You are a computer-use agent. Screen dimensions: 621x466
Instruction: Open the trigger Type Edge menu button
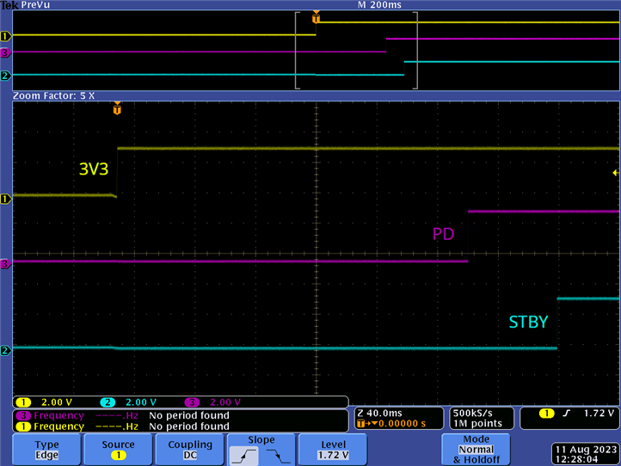click(x=46, y=450)
